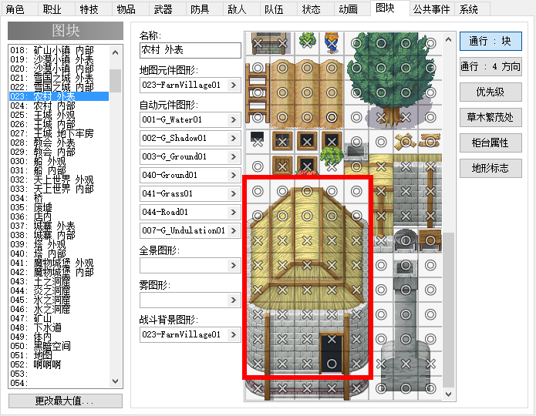Toggle passability on the black cauldron tile
The width and height of the screenshot is (536, 416).
(x=406, y=240)
